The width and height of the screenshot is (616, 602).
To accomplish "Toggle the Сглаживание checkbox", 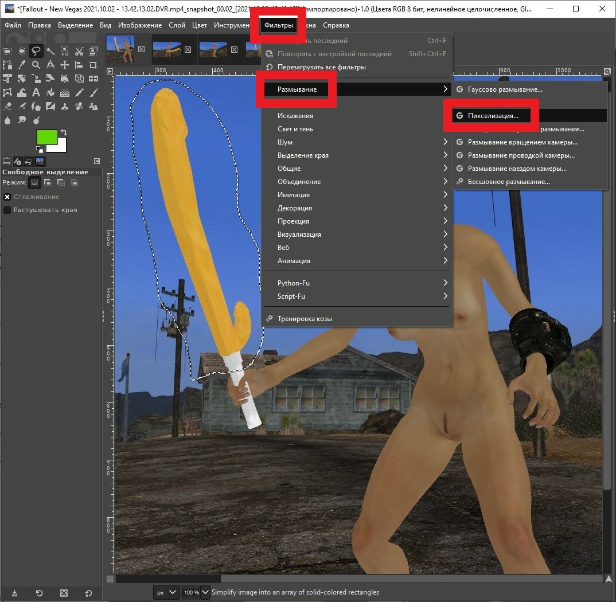I will [7, 197].
